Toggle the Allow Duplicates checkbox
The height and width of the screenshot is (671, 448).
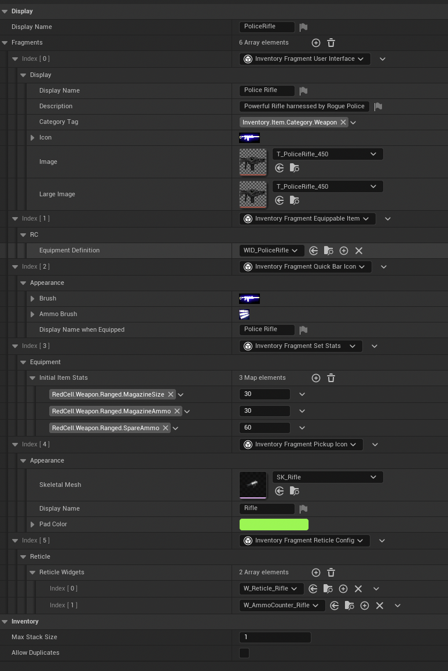pyautogui.click(x=244, y=653)
